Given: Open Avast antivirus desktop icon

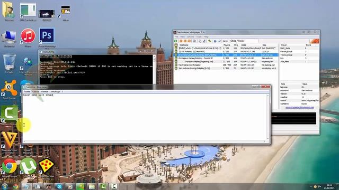Looking at the screenshot, I should pos(10,88).
